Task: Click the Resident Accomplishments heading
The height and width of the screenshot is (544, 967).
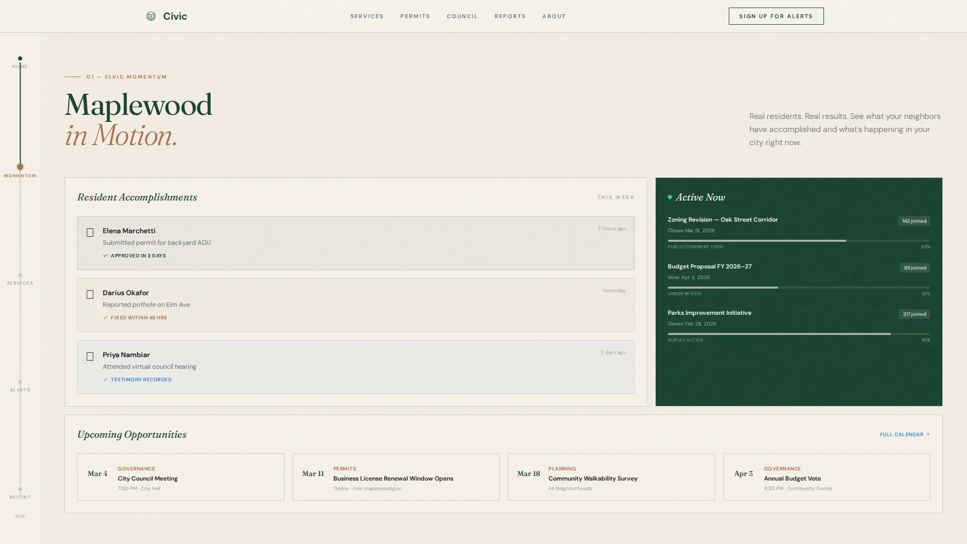Action: tap(137, 197)
